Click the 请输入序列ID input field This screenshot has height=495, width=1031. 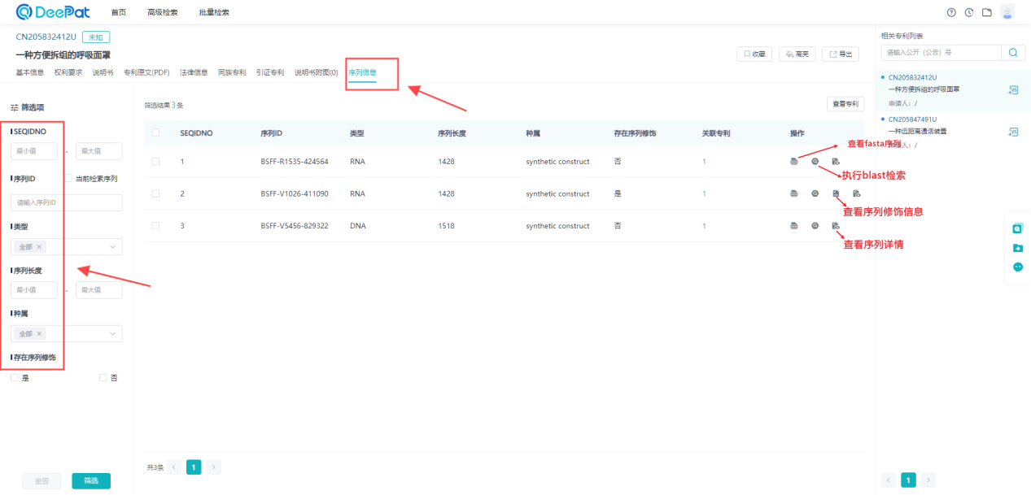(x=67, y=202)
